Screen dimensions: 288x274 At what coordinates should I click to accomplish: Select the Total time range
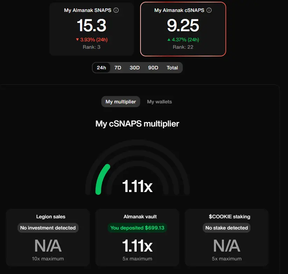[172, 68]
